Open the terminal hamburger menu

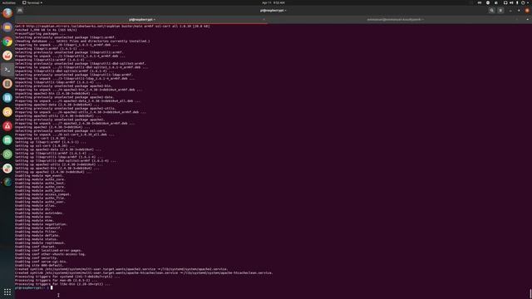click(x=500, y=11)
